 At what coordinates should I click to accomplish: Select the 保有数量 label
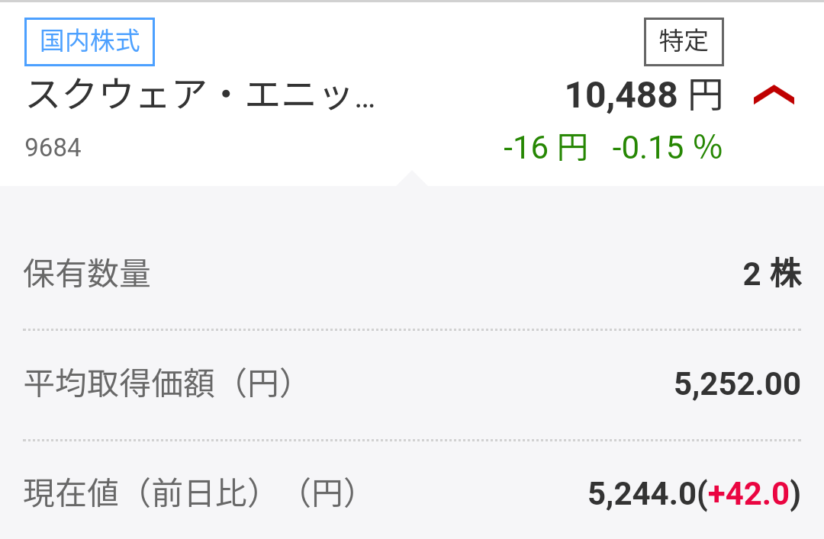[87, 274]
